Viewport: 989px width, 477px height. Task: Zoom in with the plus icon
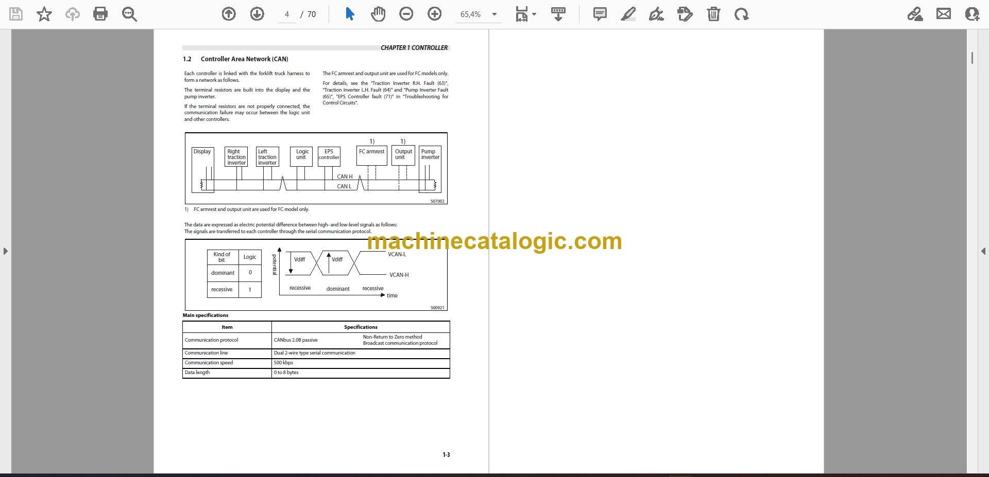point(435,14)
